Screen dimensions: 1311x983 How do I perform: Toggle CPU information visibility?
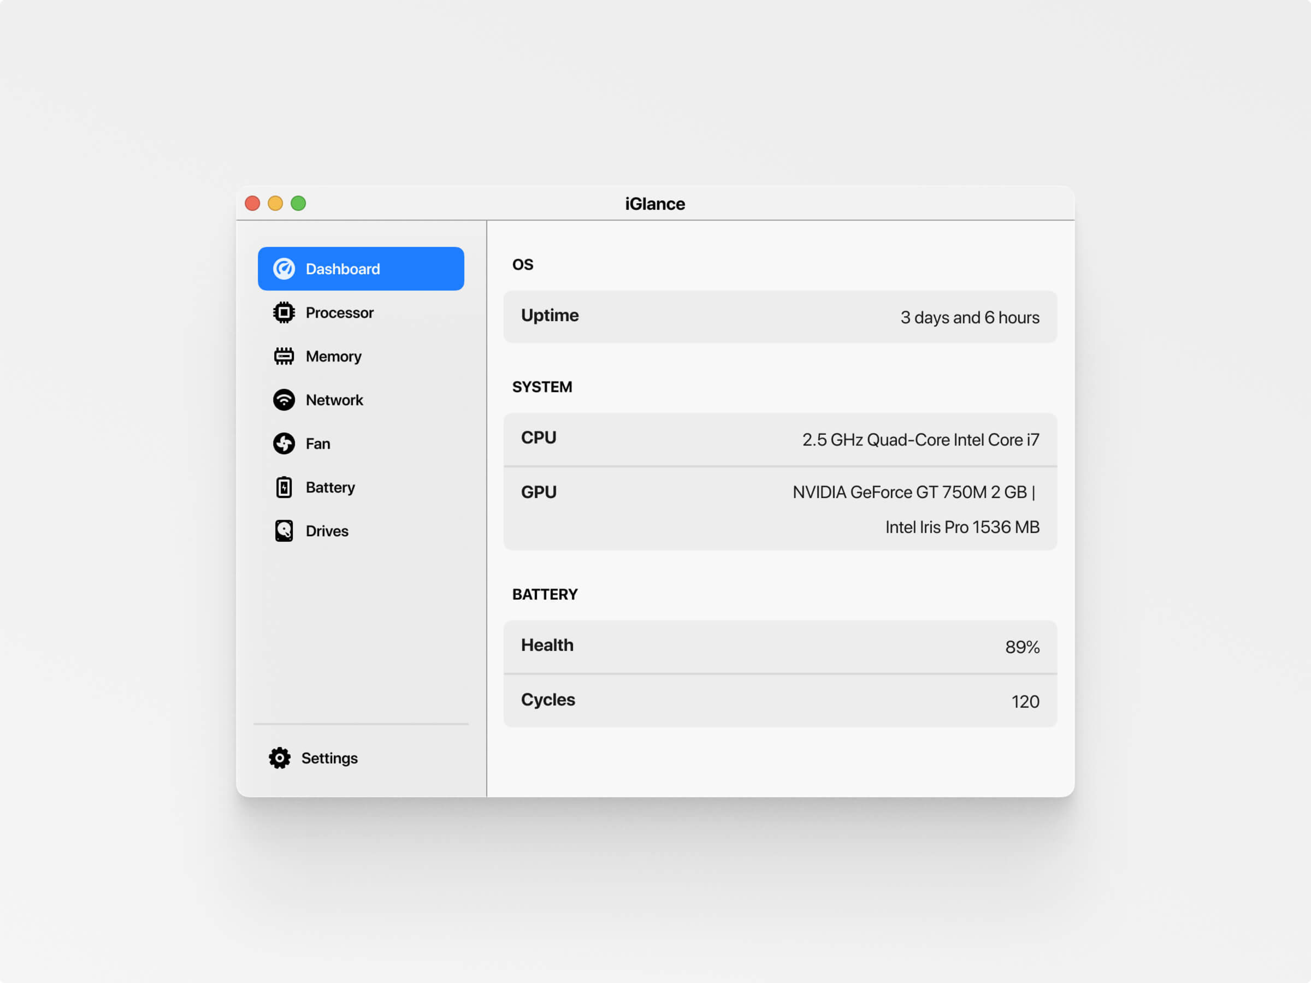781,438
